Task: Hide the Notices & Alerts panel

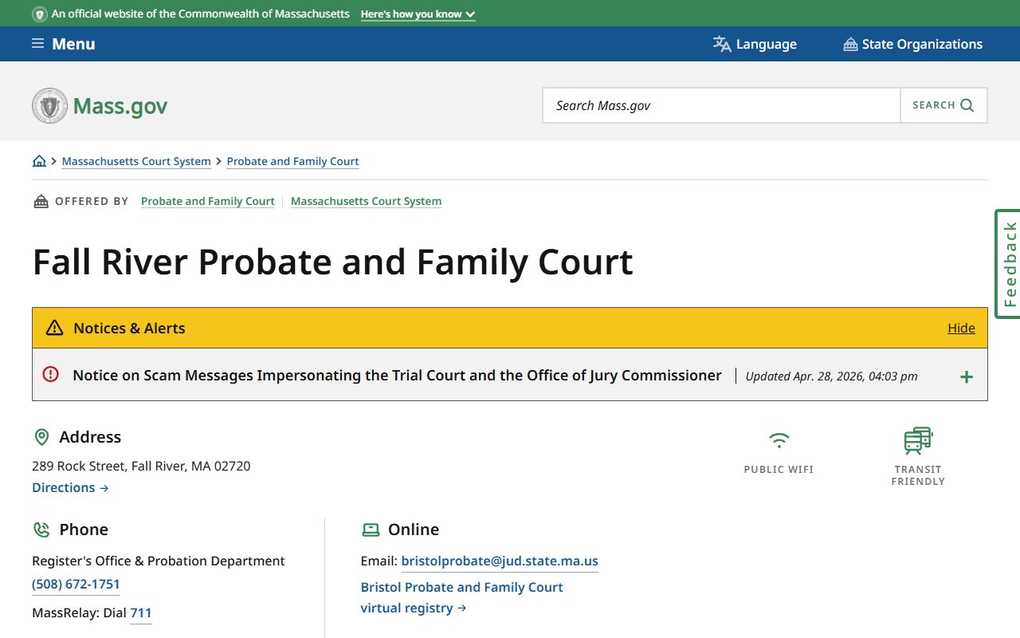Action: point(961,328)
